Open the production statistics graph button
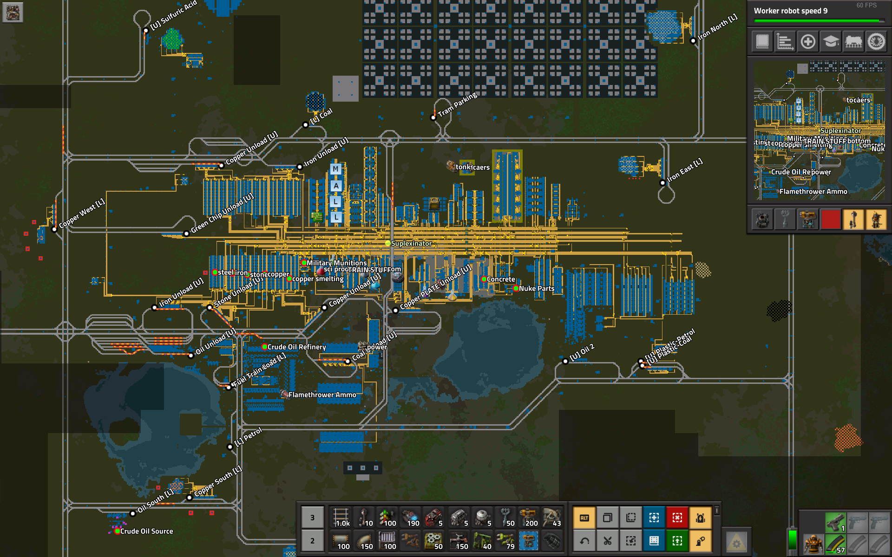 (785, 42)
